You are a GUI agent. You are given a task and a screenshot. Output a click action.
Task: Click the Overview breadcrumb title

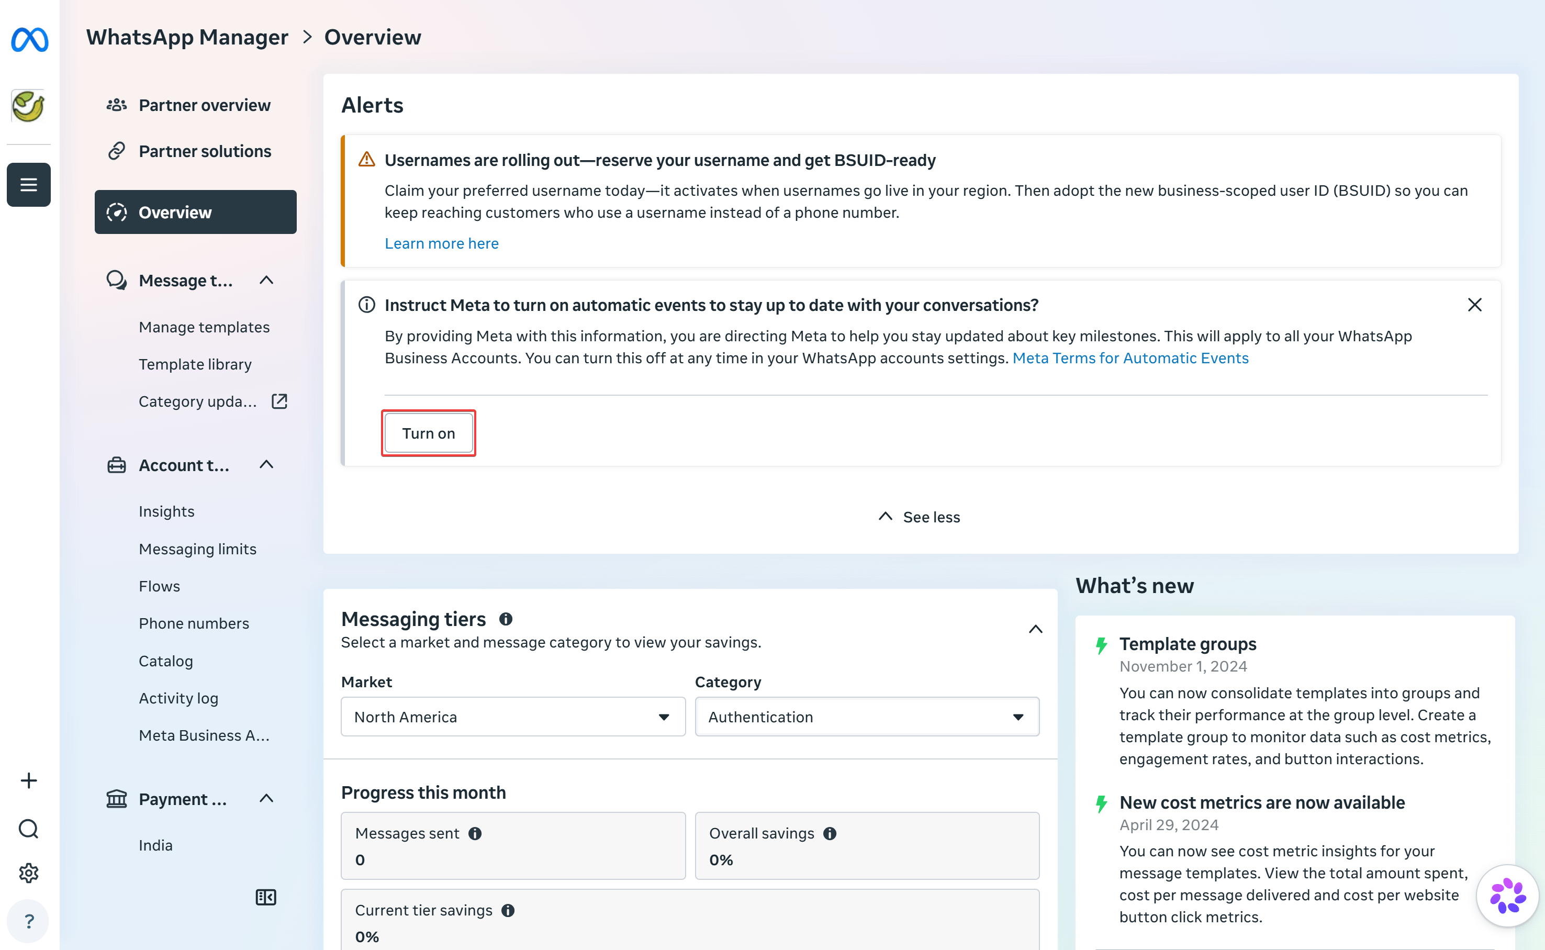click(x=373, y=37)
